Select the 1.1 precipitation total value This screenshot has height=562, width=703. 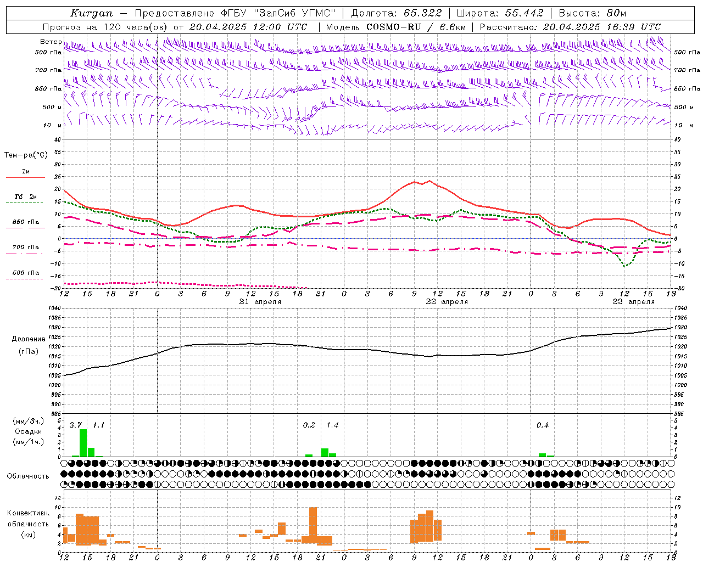[x=98, y=425]
